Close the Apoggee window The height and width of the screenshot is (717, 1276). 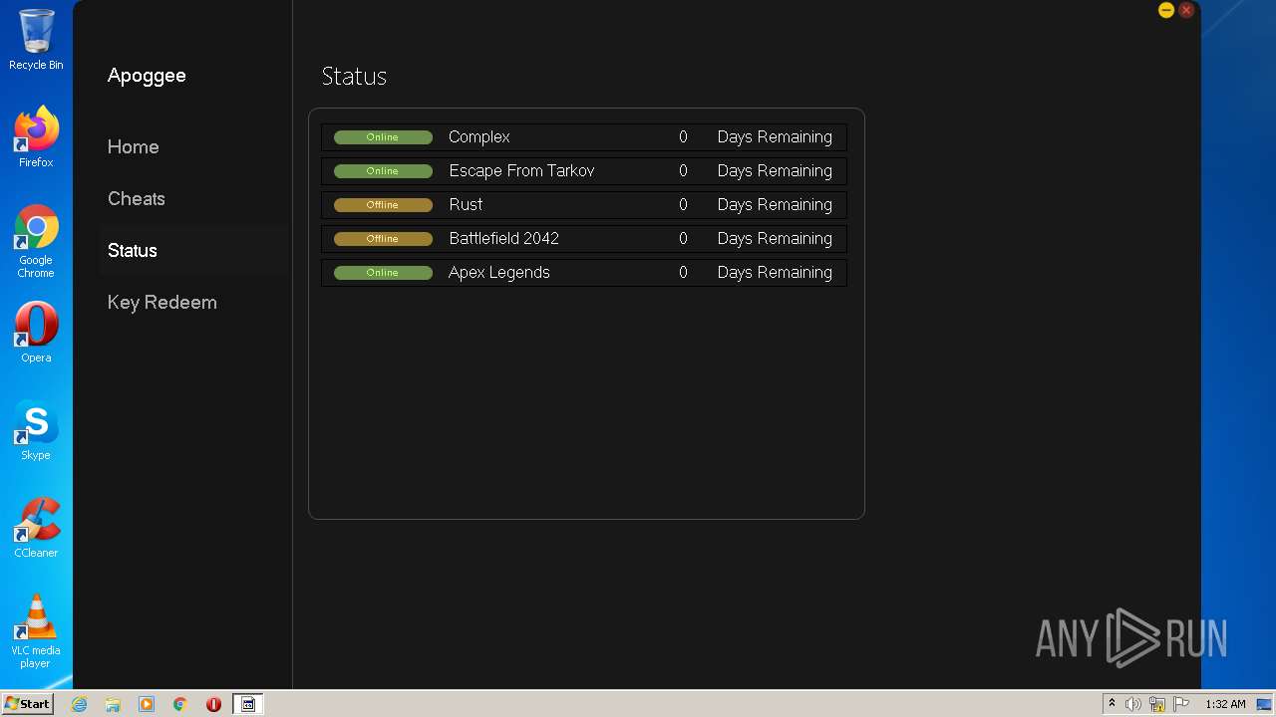pyautogui.click(x=1185, y=10)
